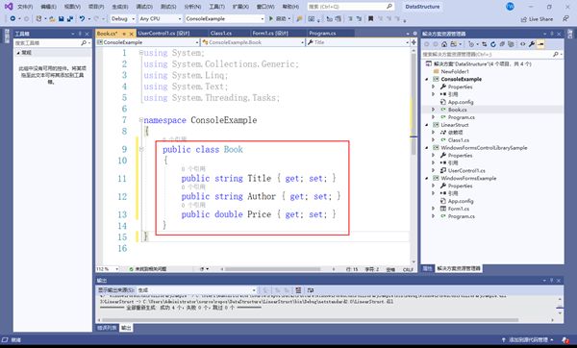This screenshot has width=577, height=348.
Task: Click the feedback icon beside Live Share
Action: coord(565,19)
